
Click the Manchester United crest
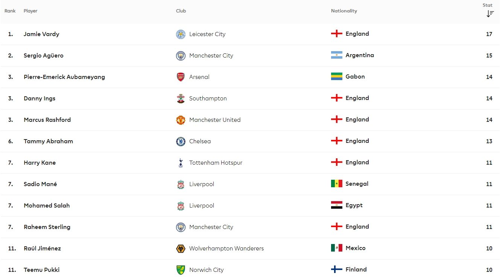(181, 120)
